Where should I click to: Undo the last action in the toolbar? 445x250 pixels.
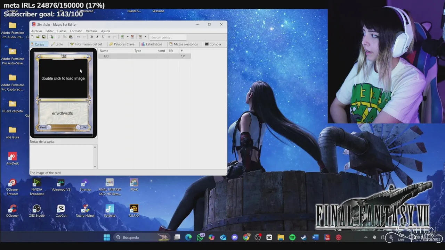[78, 37]
